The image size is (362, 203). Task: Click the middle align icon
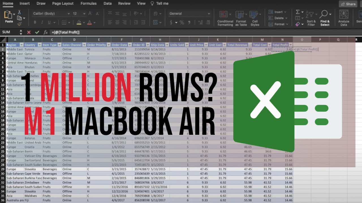117,14
